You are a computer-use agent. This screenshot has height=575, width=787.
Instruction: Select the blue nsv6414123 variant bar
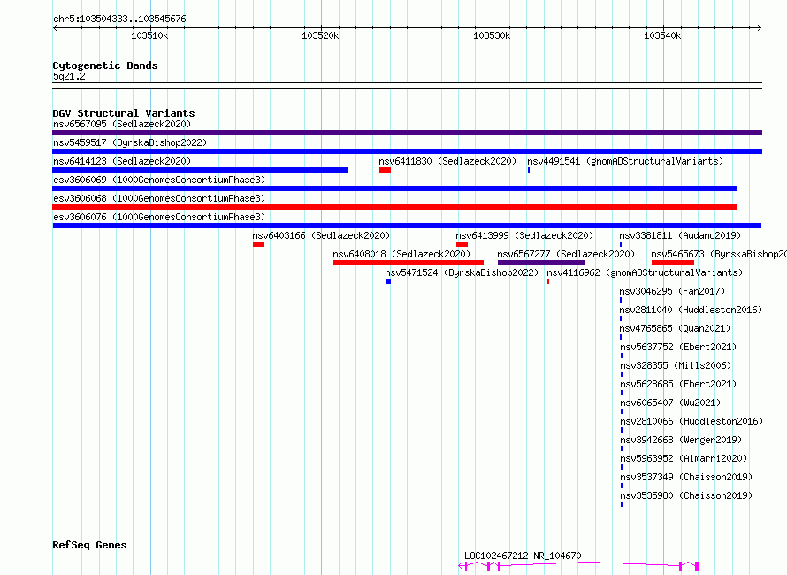(200, 170)
